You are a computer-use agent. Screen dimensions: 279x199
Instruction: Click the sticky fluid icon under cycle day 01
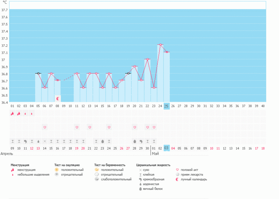point(12,141)
